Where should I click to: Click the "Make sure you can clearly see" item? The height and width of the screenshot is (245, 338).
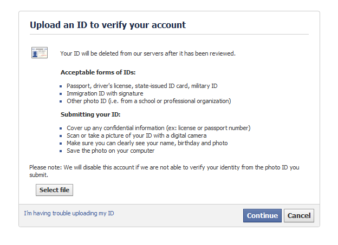[147, 143]
